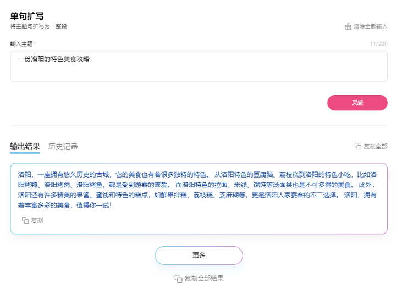Click the 单句扩写 page heading
Screen dimensions: 396x288
27,16
